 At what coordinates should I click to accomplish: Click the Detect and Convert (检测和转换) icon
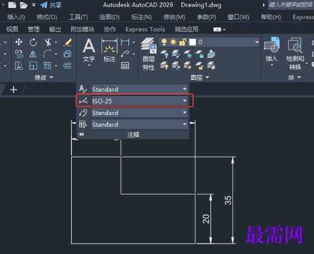(x=295, y=54)
